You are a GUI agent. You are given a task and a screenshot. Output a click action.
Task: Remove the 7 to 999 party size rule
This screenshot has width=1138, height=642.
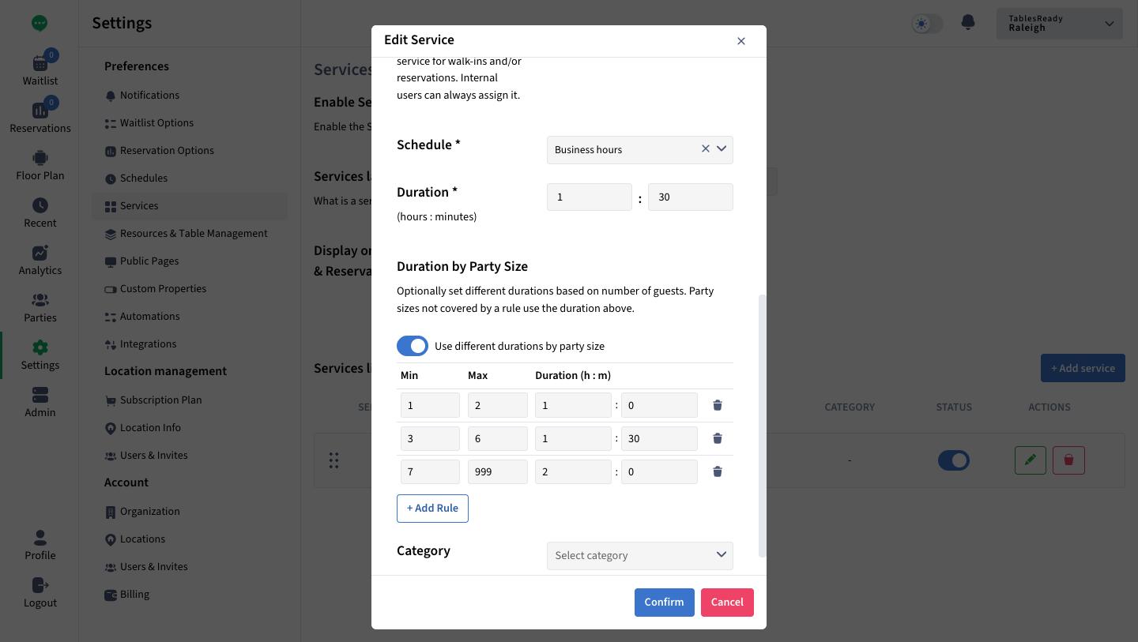[x=718, y=471]
